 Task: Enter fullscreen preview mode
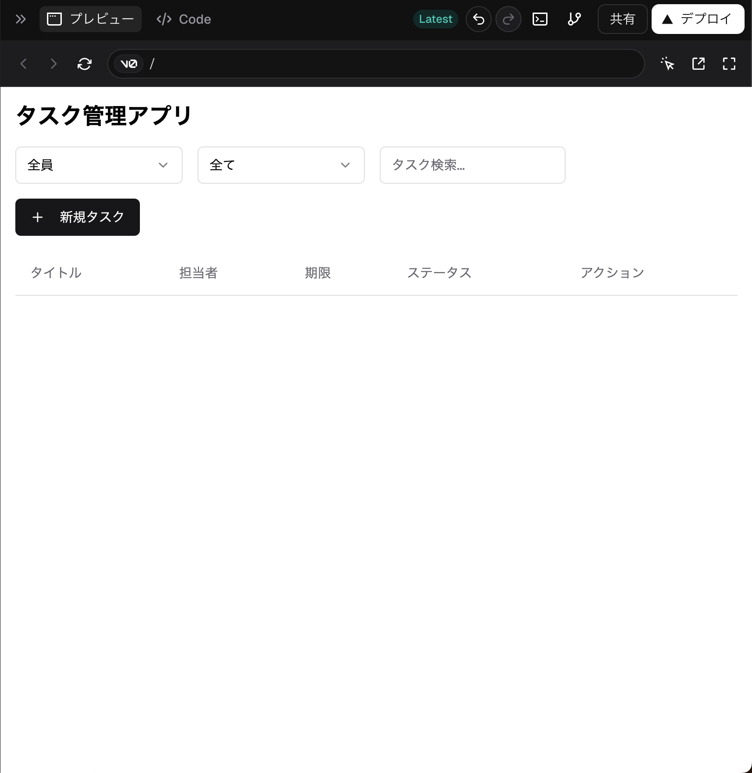729,64
